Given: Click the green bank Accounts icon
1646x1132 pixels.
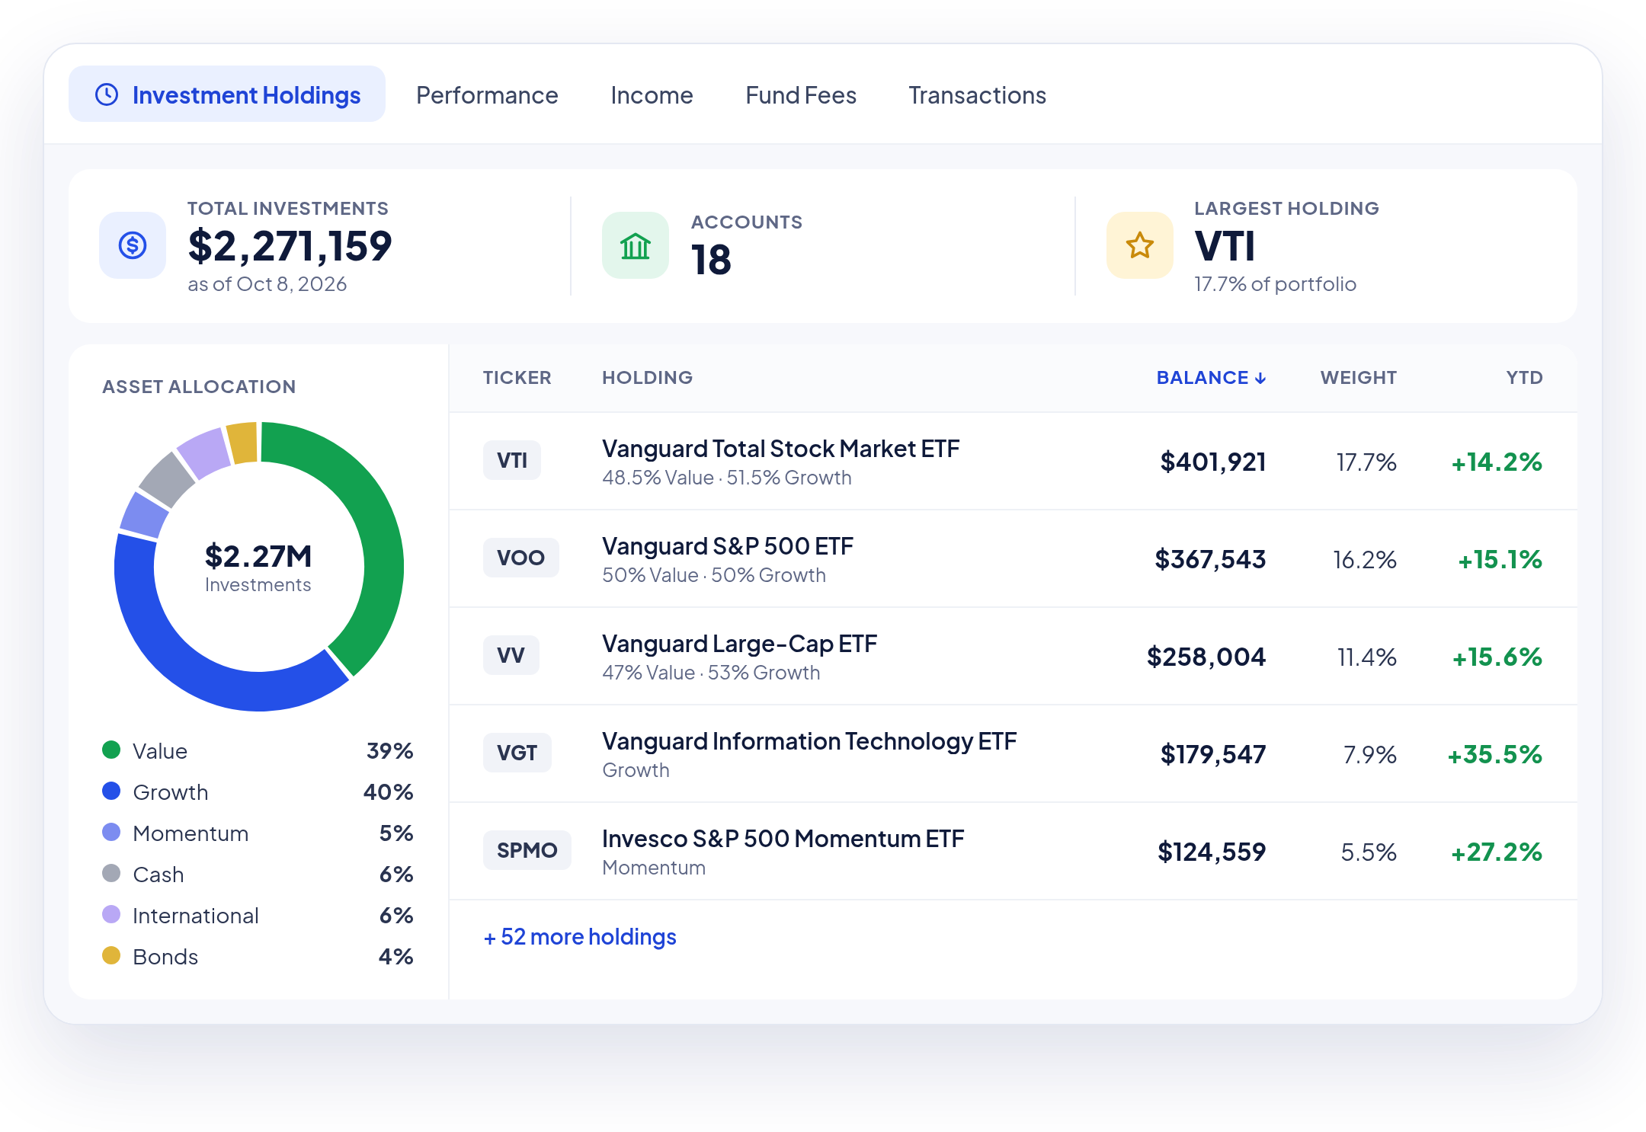Looking at the screenshot, I should [x=636, y=245].
